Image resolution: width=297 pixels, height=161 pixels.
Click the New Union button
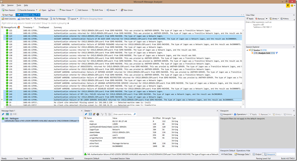pyautogui.click(x=127, y=10)
